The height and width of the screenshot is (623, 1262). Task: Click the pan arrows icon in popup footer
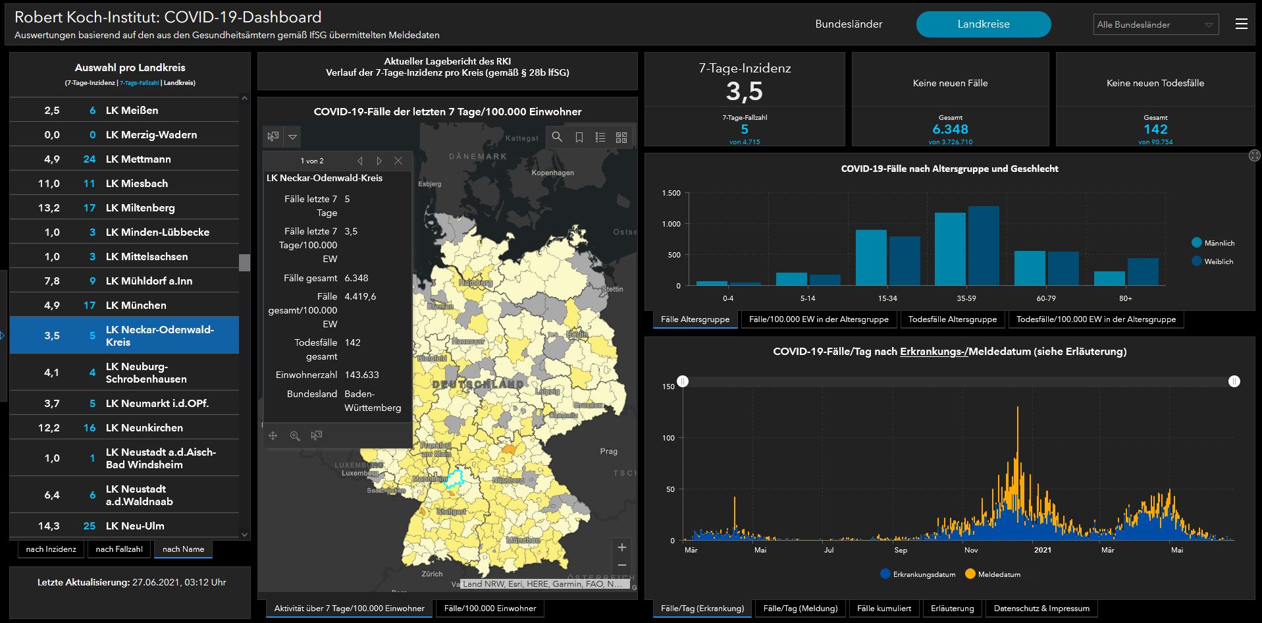pos(273,436)
